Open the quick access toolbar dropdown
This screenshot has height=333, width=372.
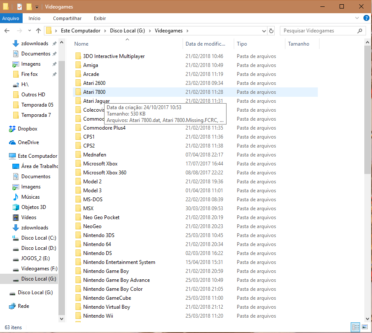[37, 7]
